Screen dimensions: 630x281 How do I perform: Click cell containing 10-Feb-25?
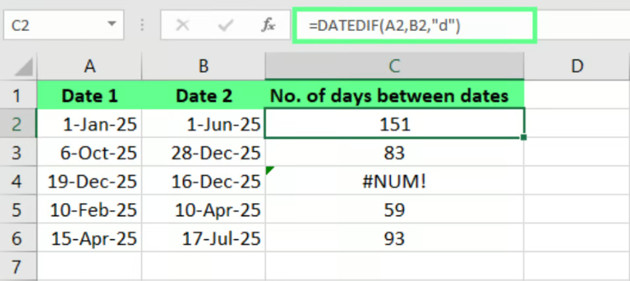pos(90,210)
